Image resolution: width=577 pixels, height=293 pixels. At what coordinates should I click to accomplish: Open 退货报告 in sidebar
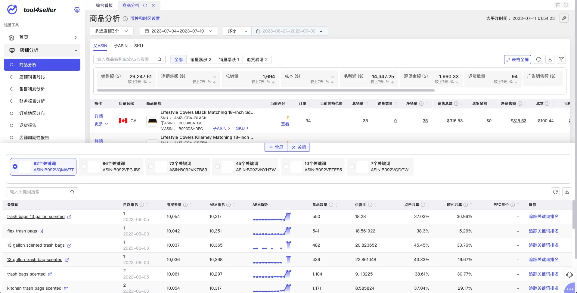[x=28, y=125]
